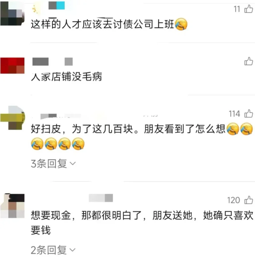The width and height of the screenshot is (255, 257).
Task: Select the comment 这样的人才应该去讨债公司上班
Action: [x=109, y=24]
